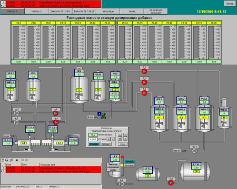Open Мельницы tab
The width and height of the screenshot is (237, 189).
[x=108, y=12]
